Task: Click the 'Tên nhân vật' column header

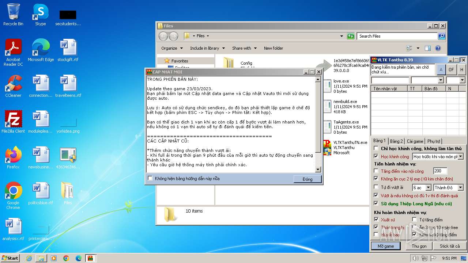Action: click(x=389, y=88)
